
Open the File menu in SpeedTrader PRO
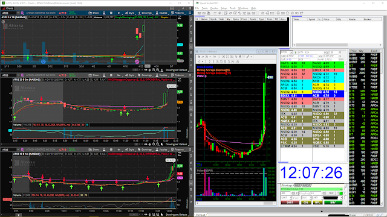197,8
